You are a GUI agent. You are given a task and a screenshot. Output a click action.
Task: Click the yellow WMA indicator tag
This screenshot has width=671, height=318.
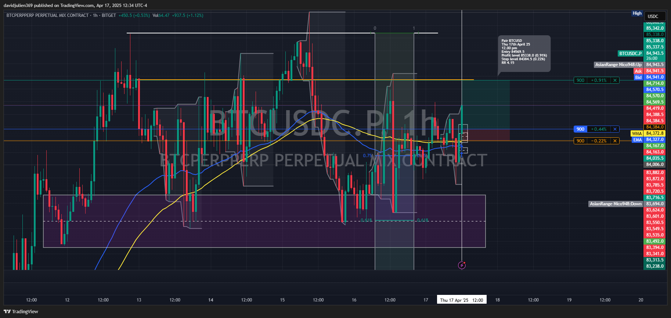[x=637, y=134]
